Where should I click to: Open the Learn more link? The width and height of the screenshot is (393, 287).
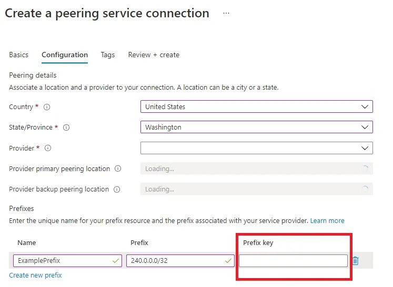coord(327,221)
